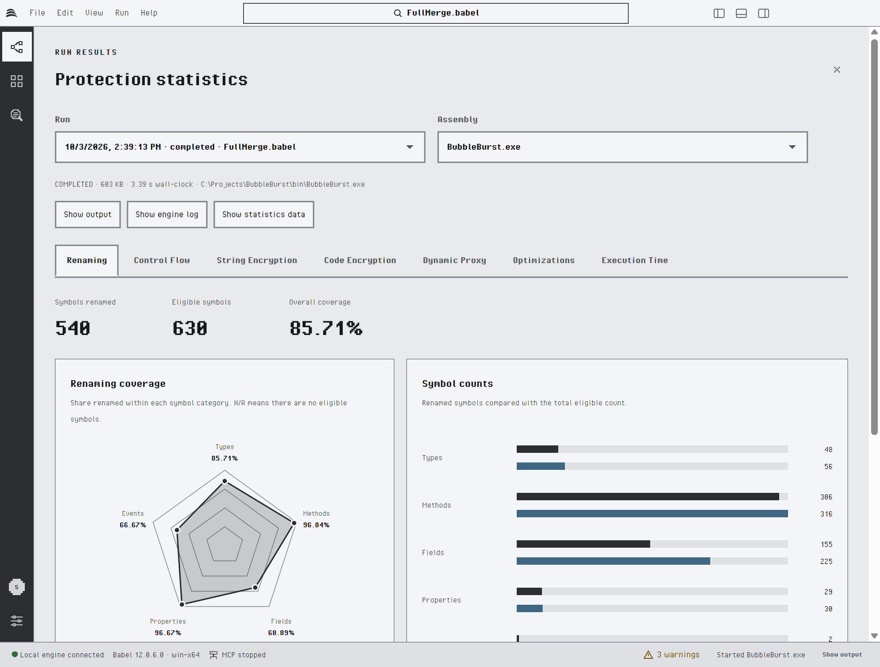Click the MCP stopped status icon

pos(213,655)
